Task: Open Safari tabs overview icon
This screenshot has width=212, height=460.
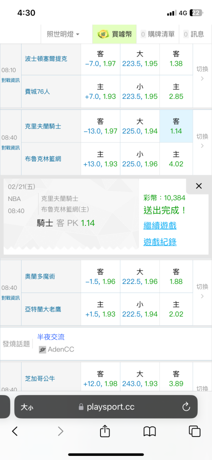Action: [x=195, y=431]
